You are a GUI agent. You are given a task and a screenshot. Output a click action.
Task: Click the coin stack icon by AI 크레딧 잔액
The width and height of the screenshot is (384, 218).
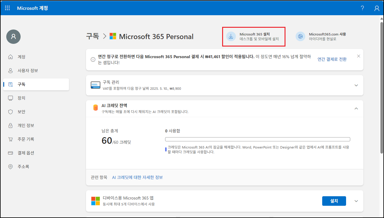pos(96,108)
